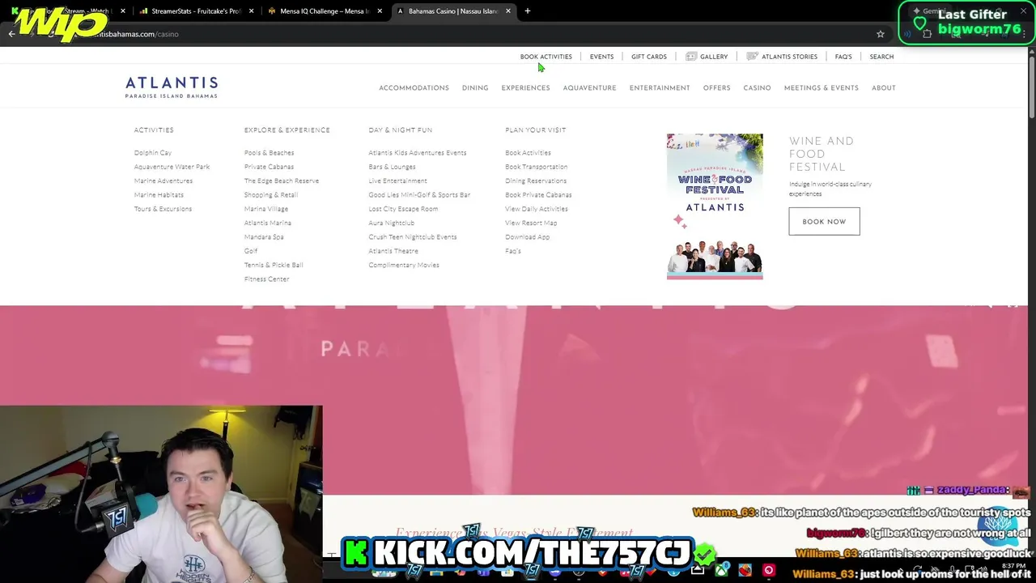The width and height of the screenshot is (1036, 583).
Task: Open the Events link
Action: tap(601, 57)
